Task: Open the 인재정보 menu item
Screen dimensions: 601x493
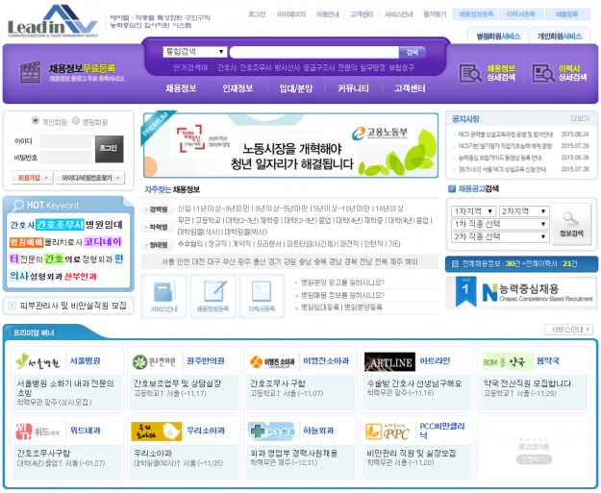Action: [238, 88]
